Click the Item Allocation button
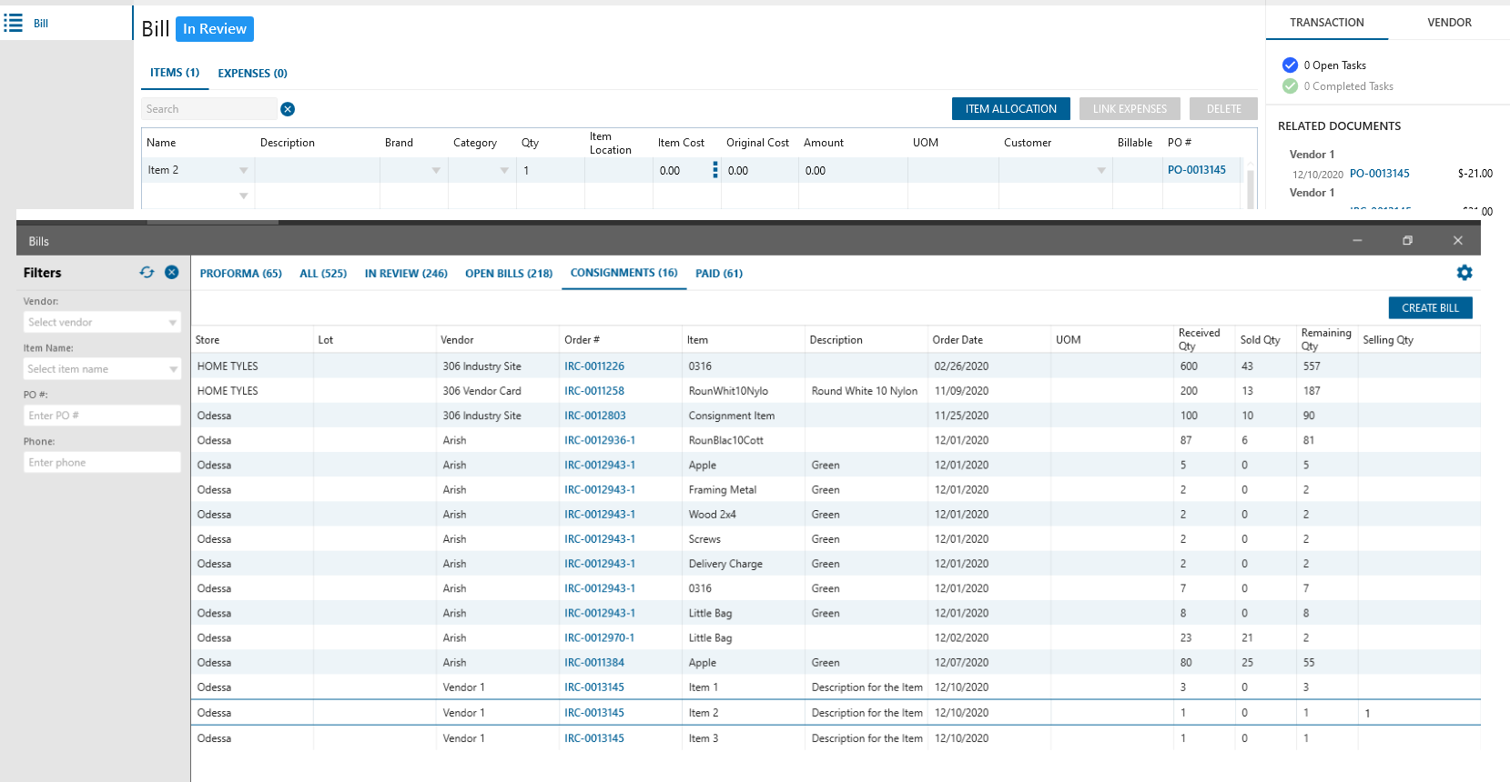Viewport: 1510px width, 782px height. pos(1010,109)
